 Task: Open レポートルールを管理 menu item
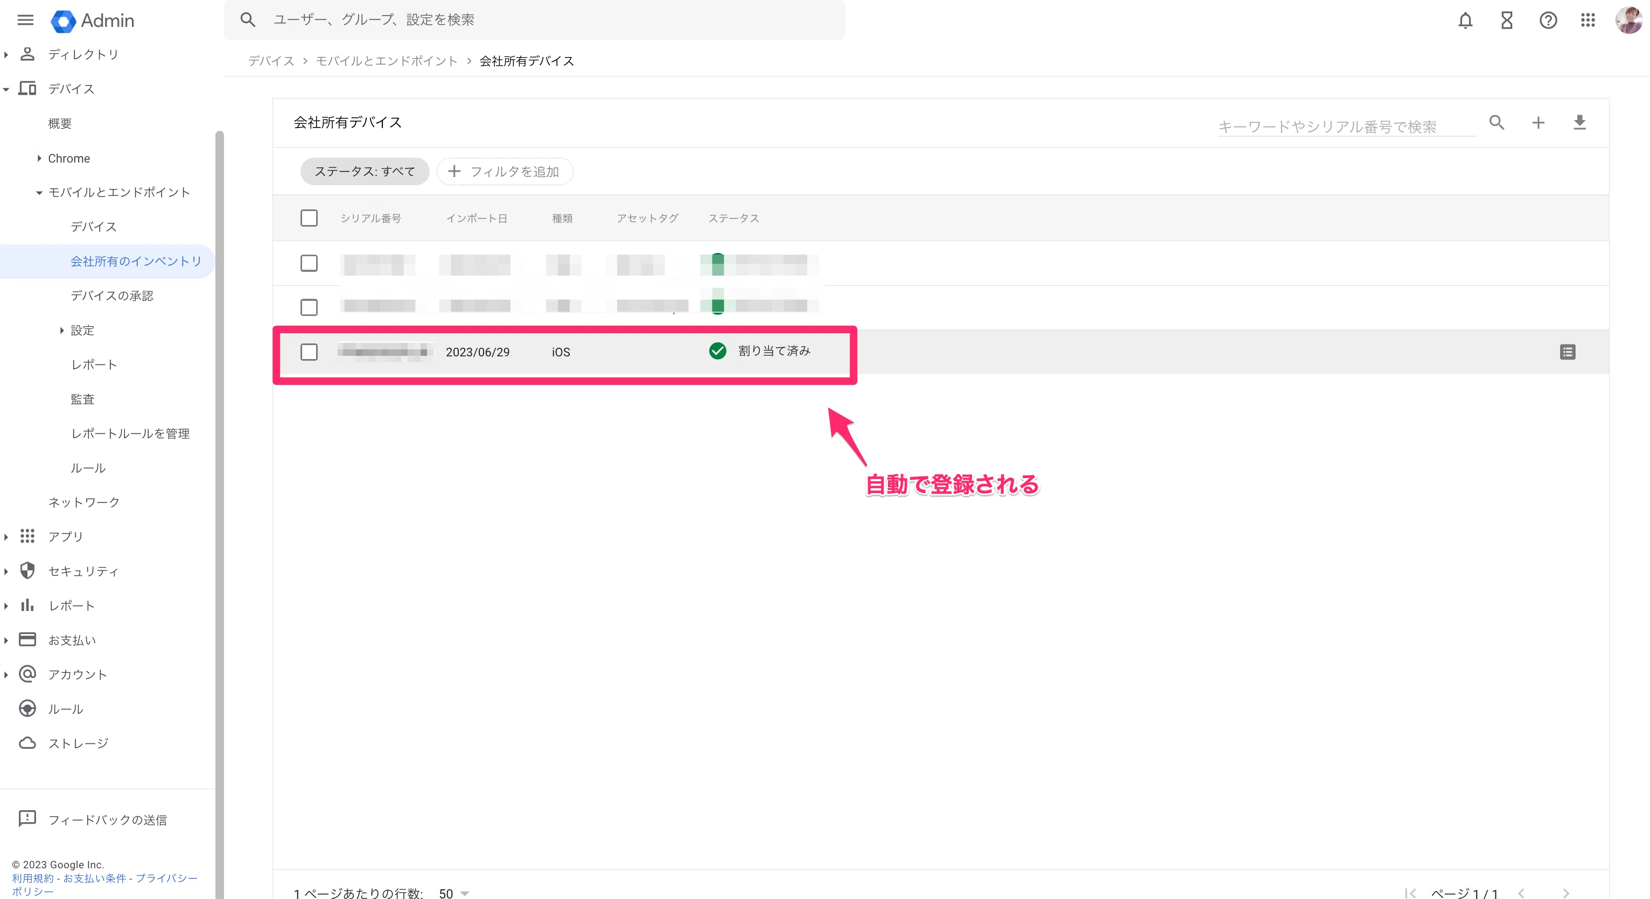(x=130, y=433)
